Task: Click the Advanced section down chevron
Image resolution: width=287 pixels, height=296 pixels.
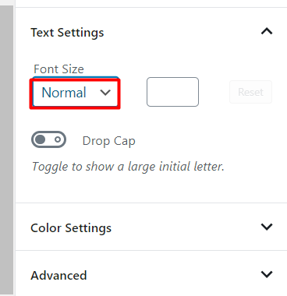Action: (267, 274)
